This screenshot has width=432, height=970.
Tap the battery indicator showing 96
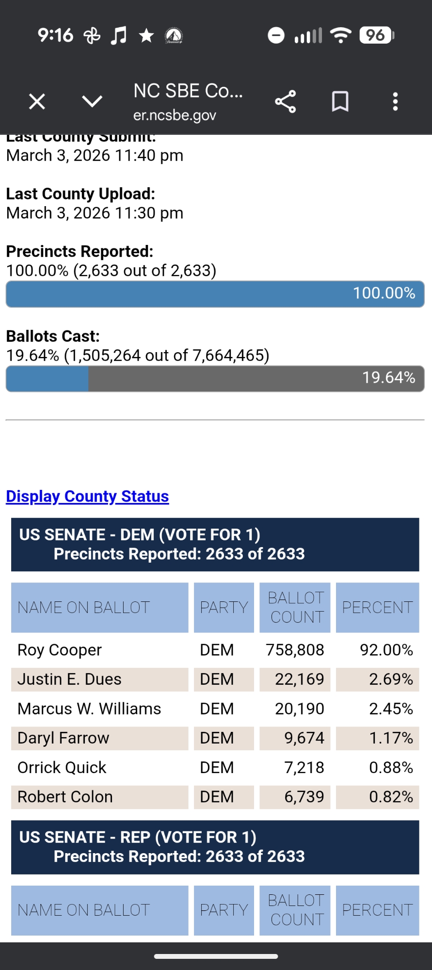coord(377,35)
